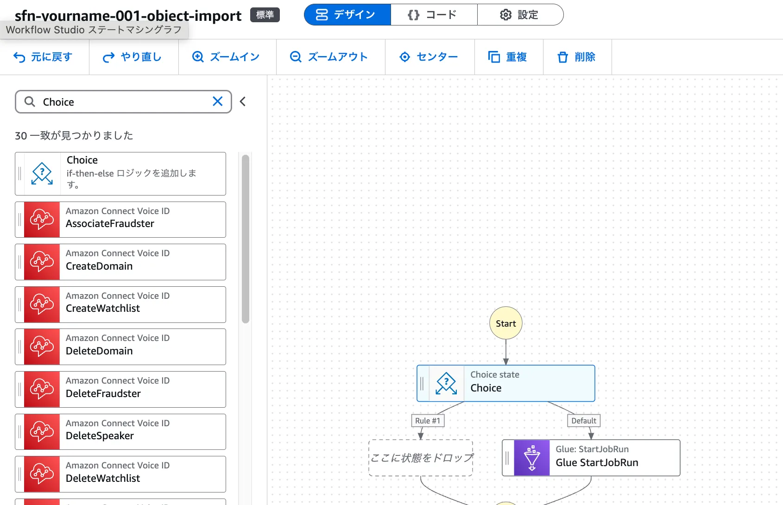This screenshot has height=505, width=783.
Task: Click the states list vertical scrollbar
Action: 246,239
